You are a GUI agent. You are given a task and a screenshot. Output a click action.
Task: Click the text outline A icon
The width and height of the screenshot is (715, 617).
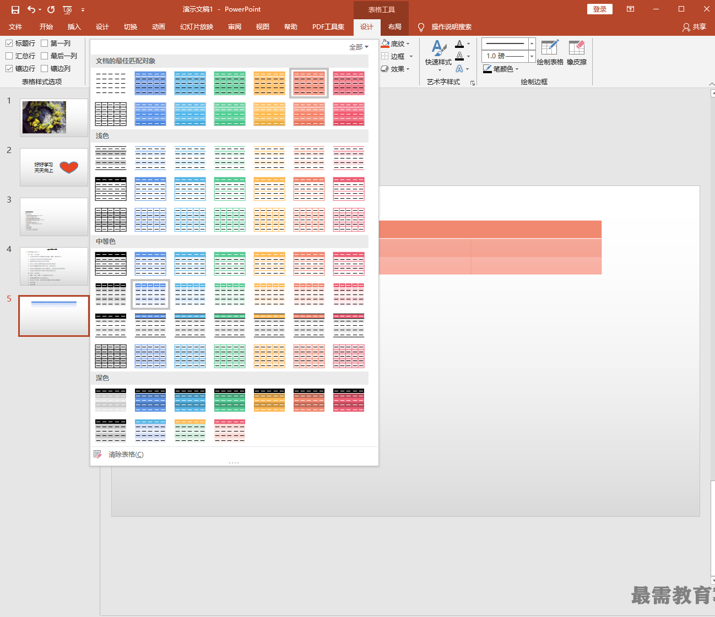pyautogui.click(x=459, y=56)
